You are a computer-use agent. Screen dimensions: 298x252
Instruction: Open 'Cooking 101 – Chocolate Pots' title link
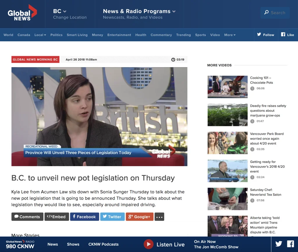tap(262, 80)
